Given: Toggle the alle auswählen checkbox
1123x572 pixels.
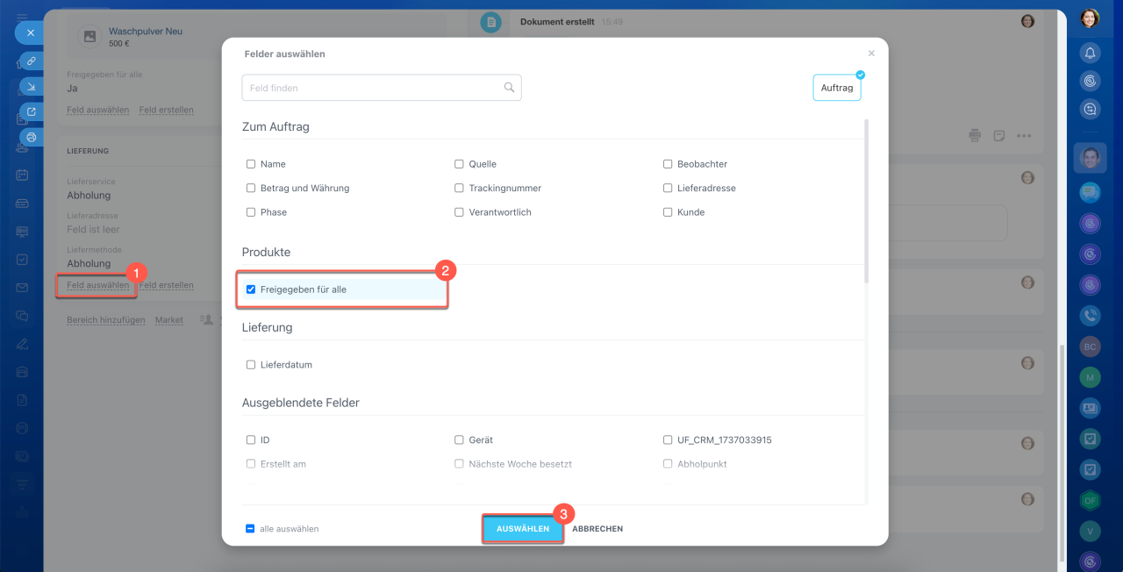Looking at the screenshot, I should pyautogui.click(x=250, y=529).
